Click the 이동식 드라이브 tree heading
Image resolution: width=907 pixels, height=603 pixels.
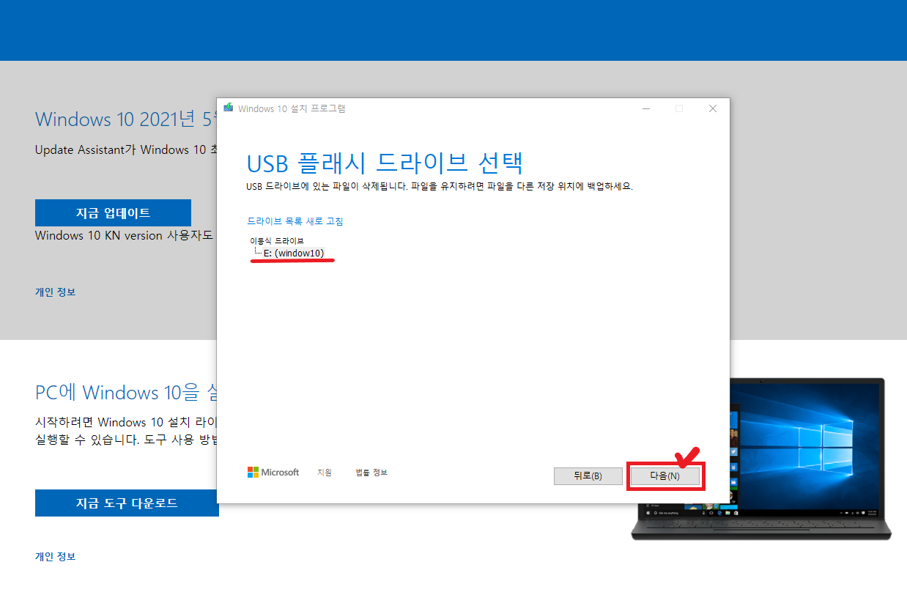(x=277, y=240)
